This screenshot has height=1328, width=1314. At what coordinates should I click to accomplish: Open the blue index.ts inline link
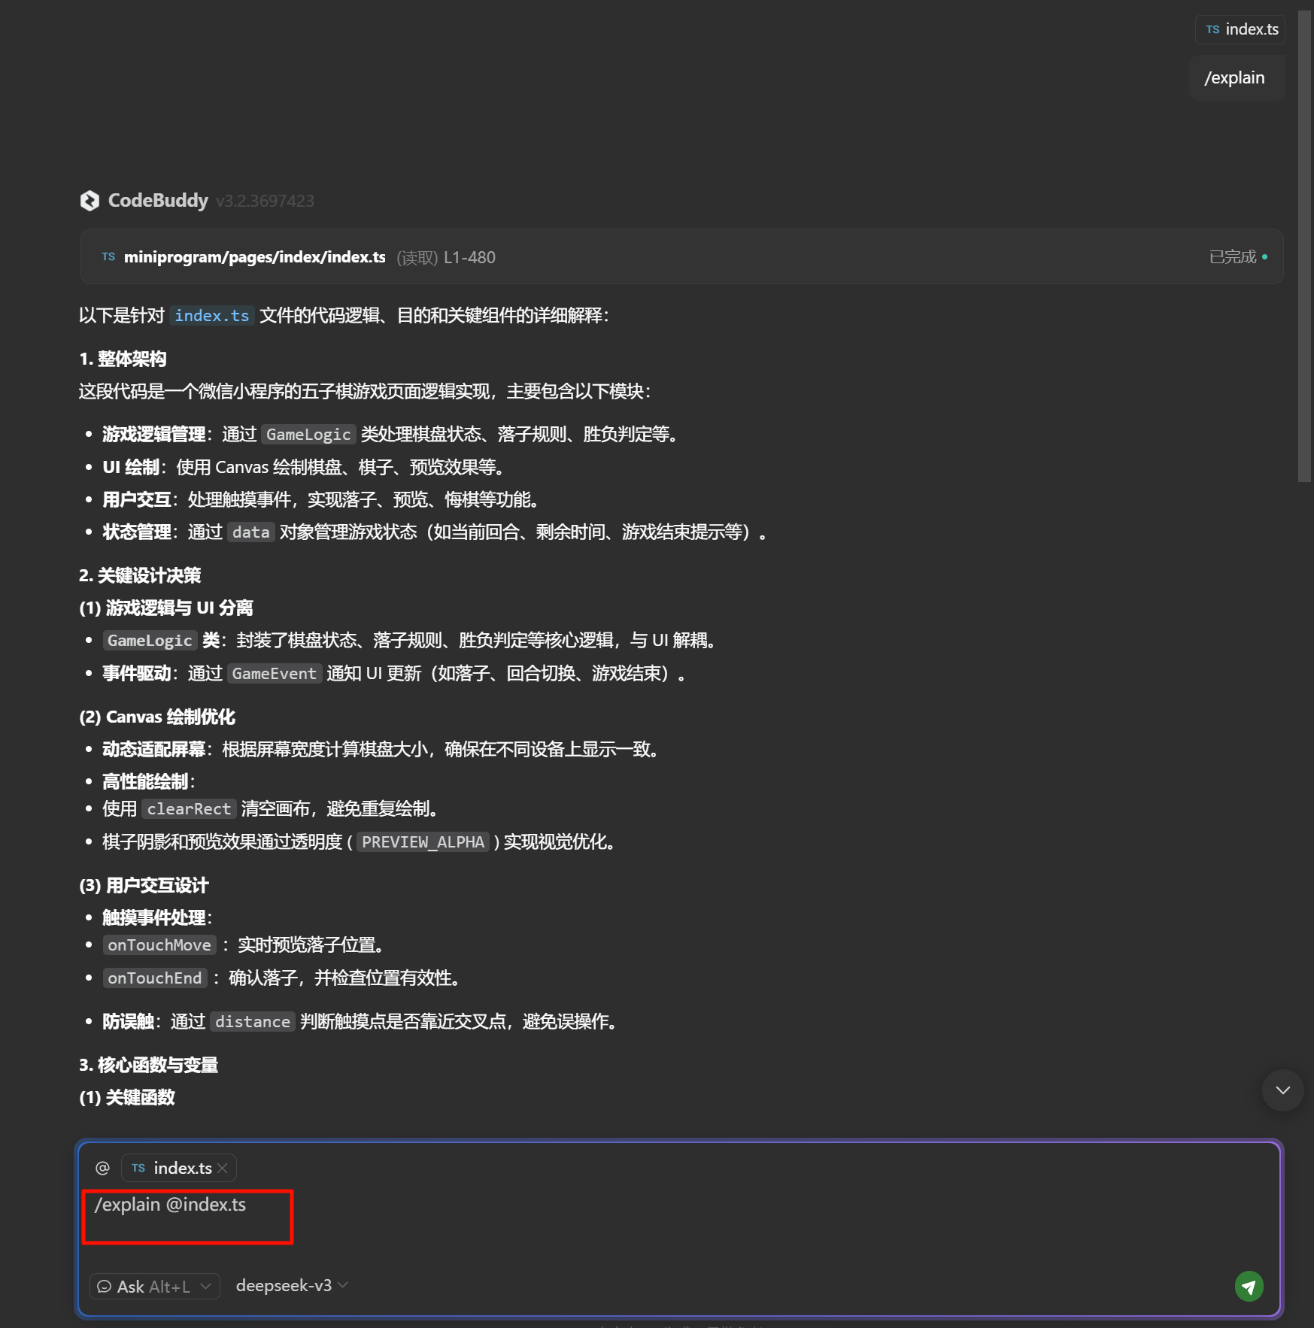click(211, 316)
